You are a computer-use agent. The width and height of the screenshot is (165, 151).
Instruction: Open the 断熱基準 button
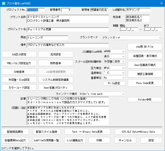56,63
